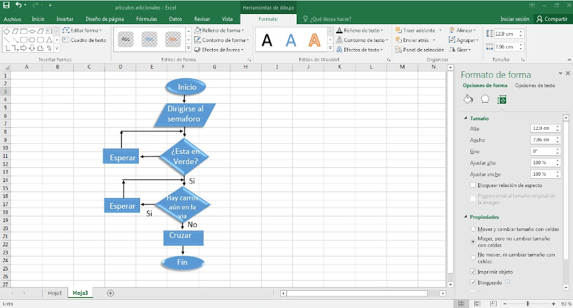Click Relleno y línea paint bucket icon
This screenshot has height=308, width=573.
pyautogui.click(x=468, y=99)
